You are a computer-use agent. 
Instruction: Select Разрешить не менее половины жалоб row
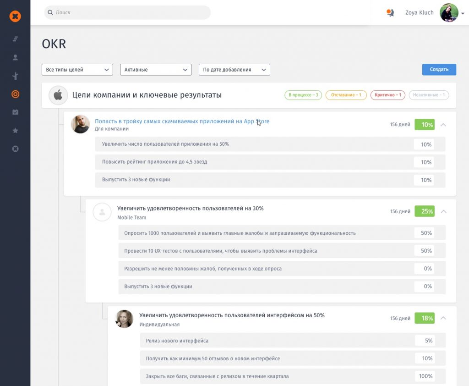(x=282, y=269)
